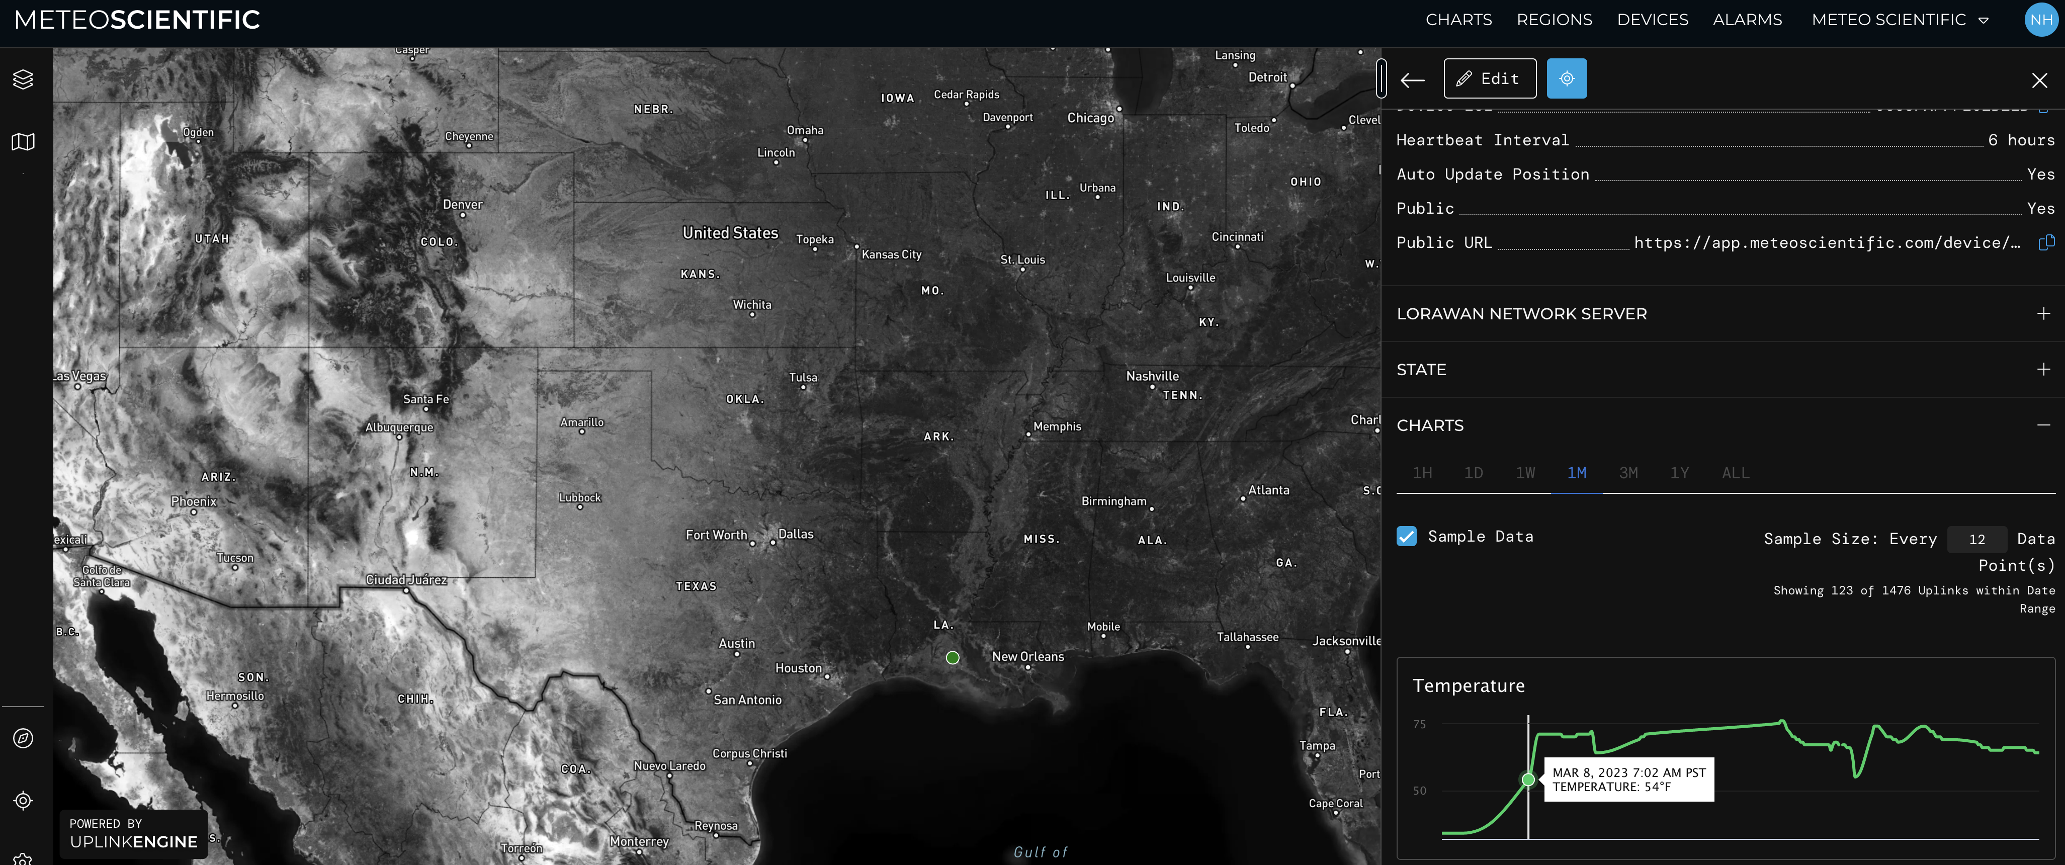The width and height of the screenshot is (2065, 865).
Task: Switch chart range to 1W
Action: (1525, 473)
